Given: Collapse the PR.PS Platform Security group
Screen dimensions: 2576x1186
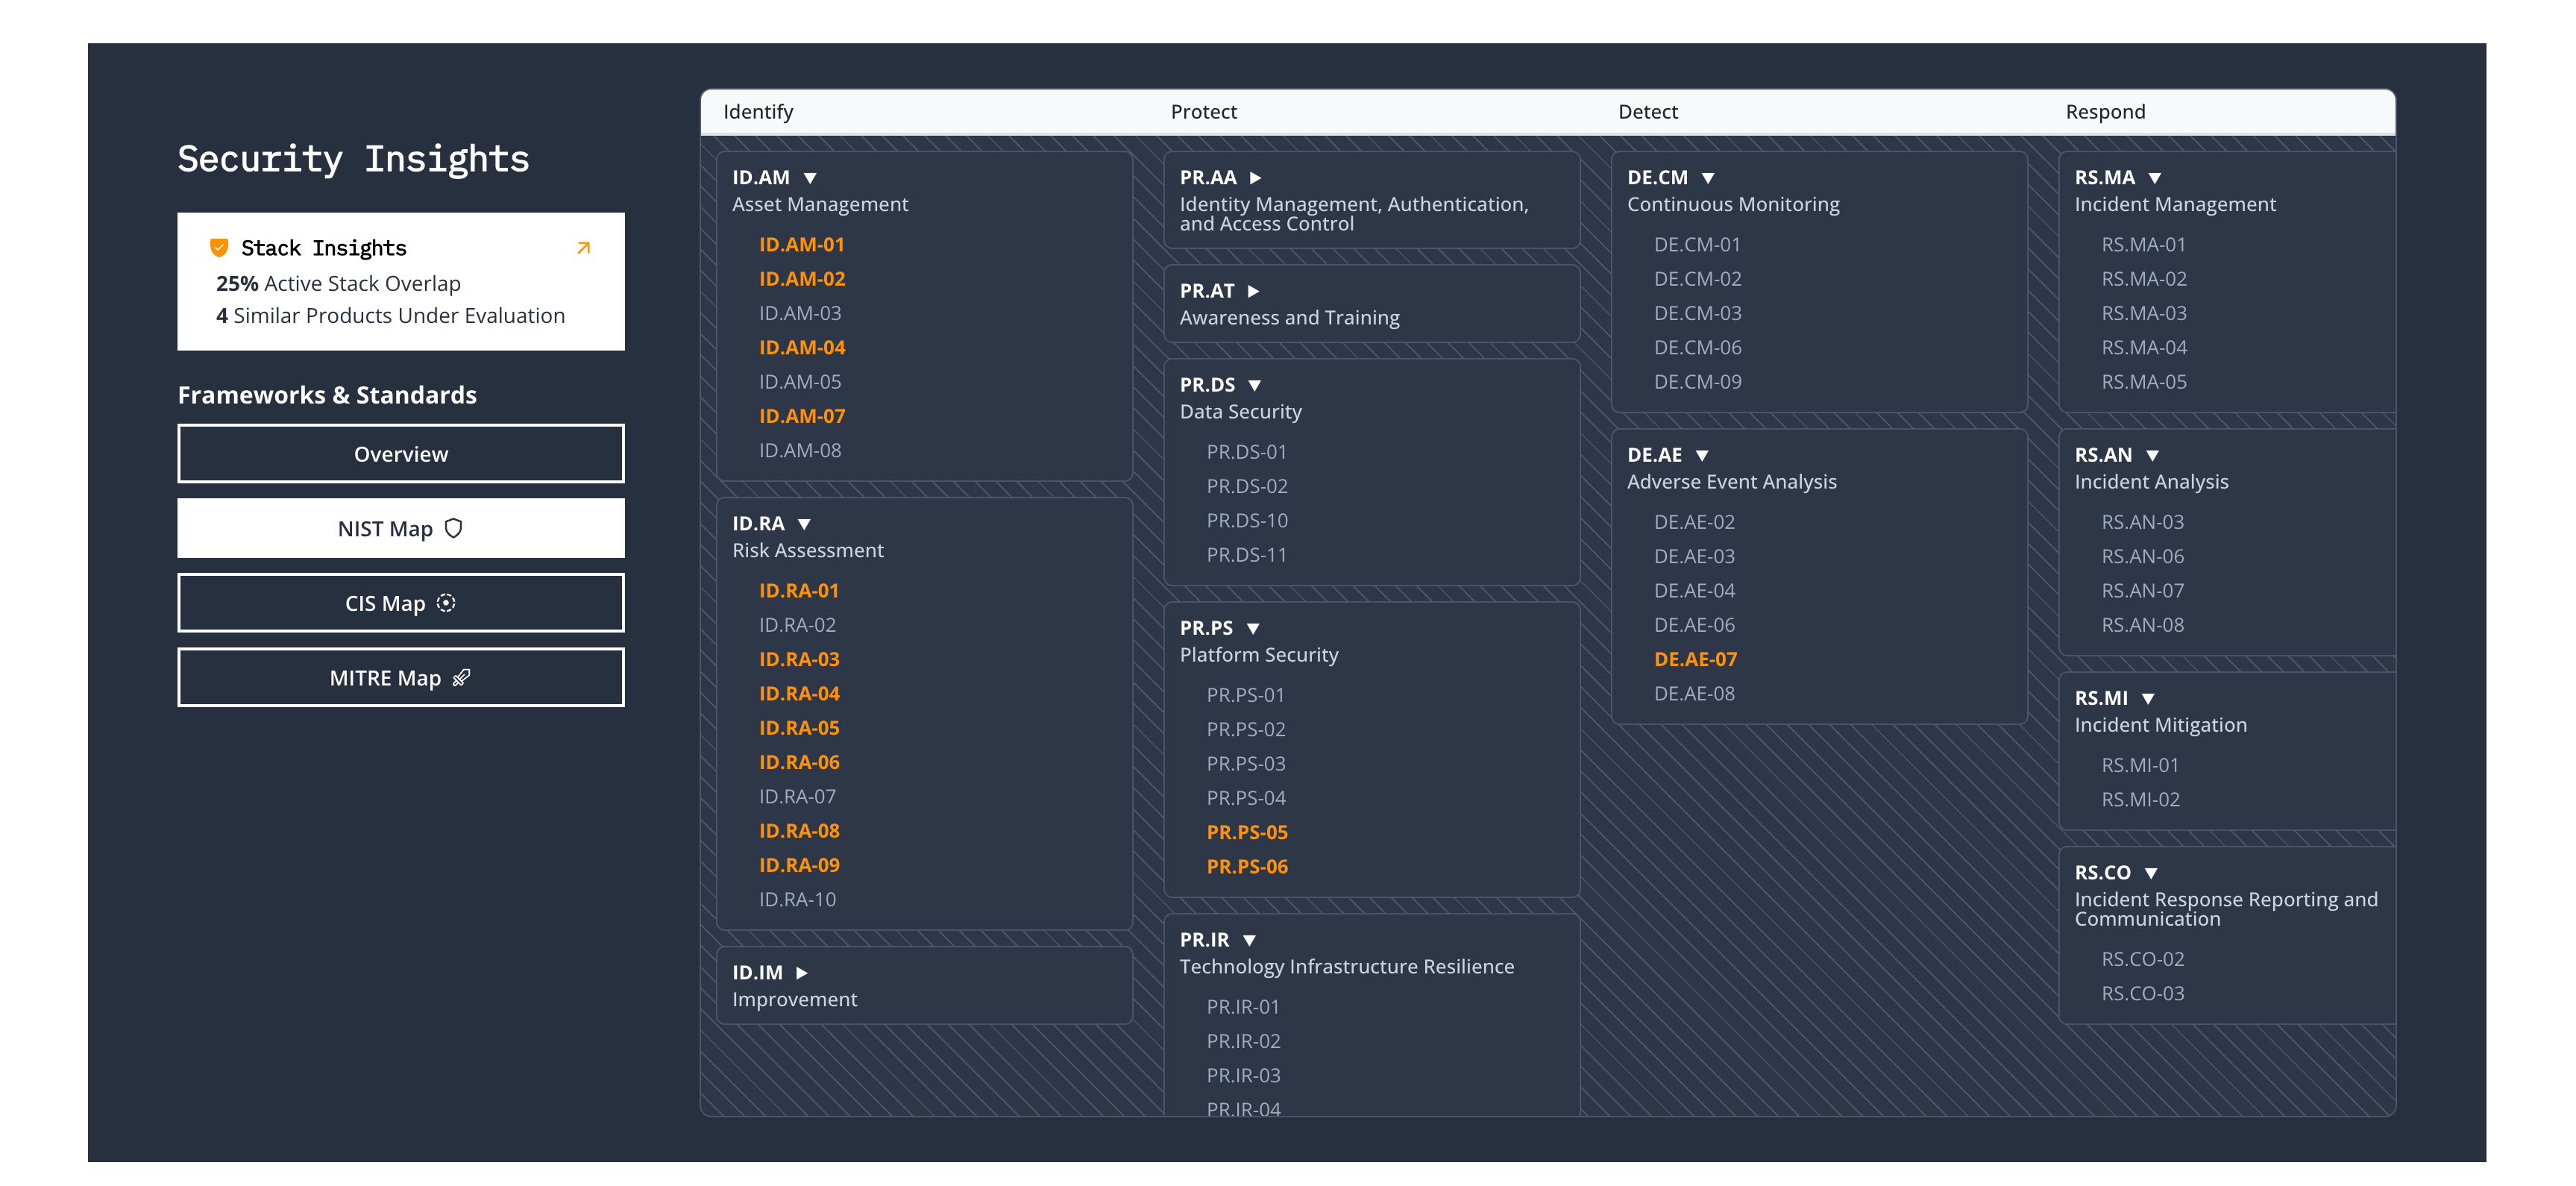Looking at the screenshot, I should [x=1253, y=628].
